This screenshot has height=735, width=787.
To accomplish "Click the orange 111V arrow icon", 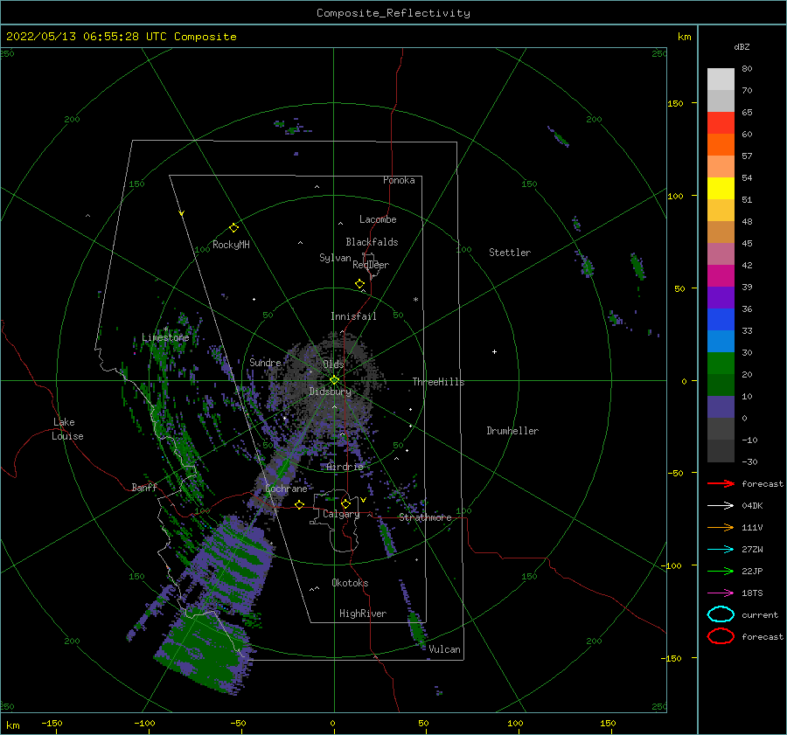I will pos(721,527).
